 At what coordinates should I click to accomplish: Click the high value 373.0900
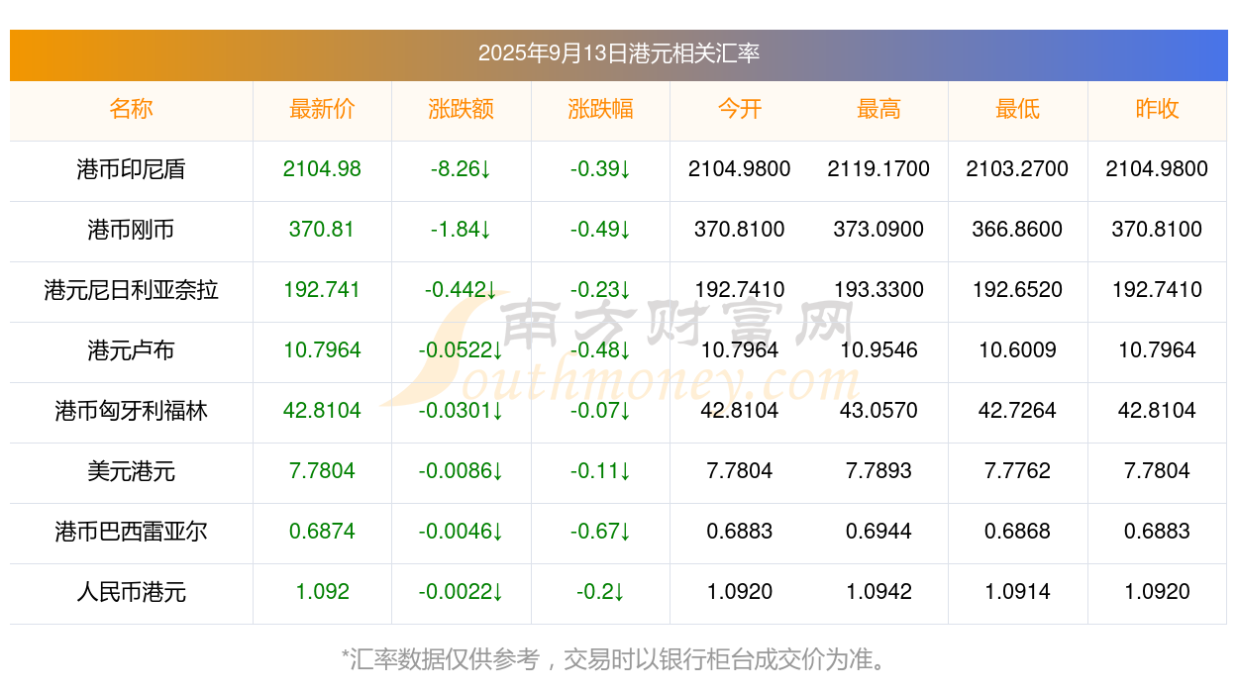(878, 230)
